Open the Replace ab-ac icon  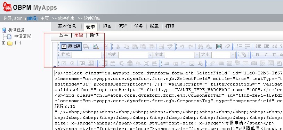click(209, 47)
